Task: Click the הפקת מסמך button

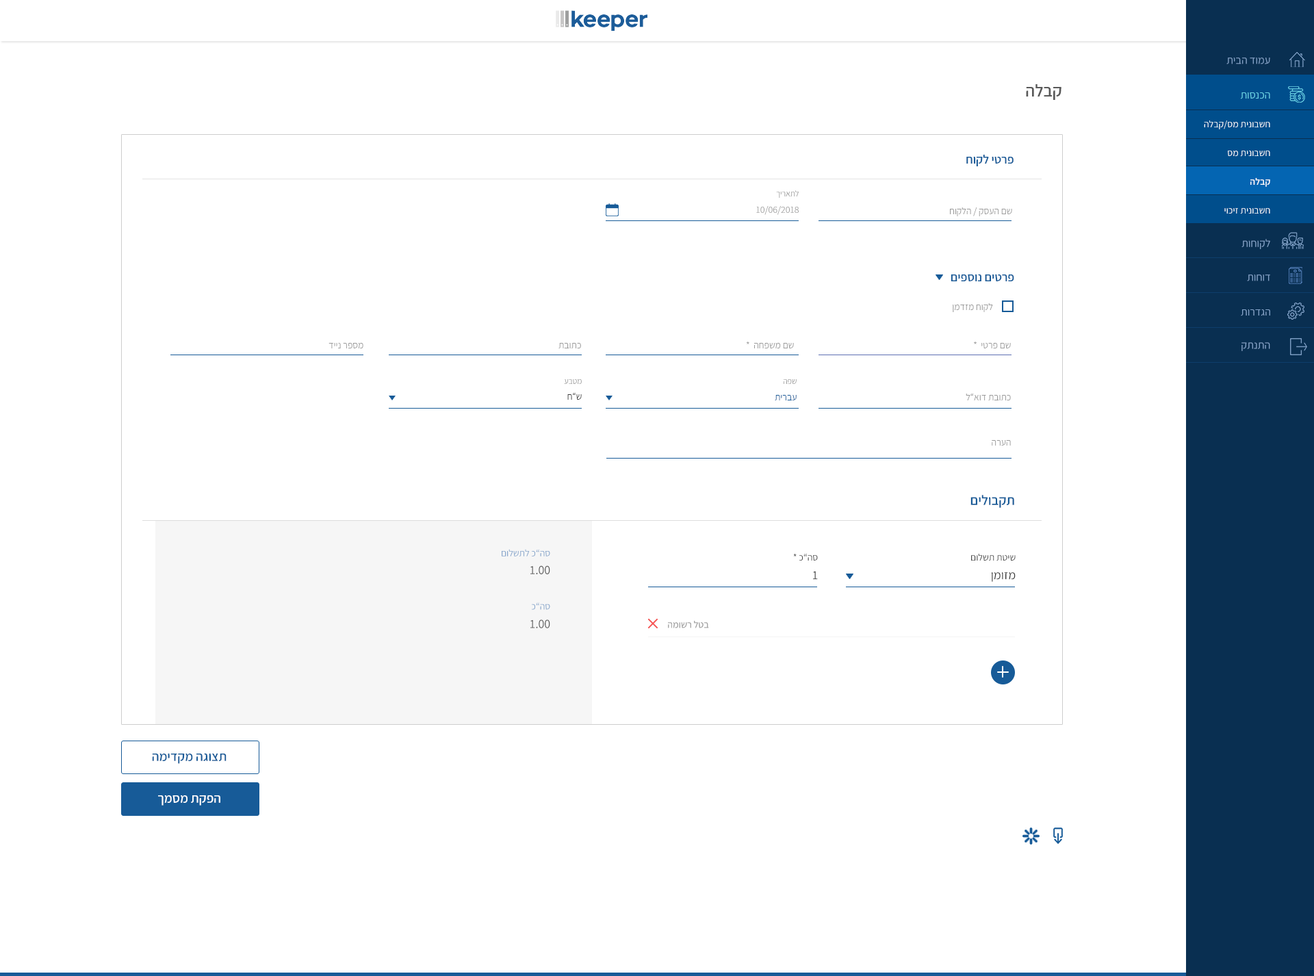Action: coord(190,799)
